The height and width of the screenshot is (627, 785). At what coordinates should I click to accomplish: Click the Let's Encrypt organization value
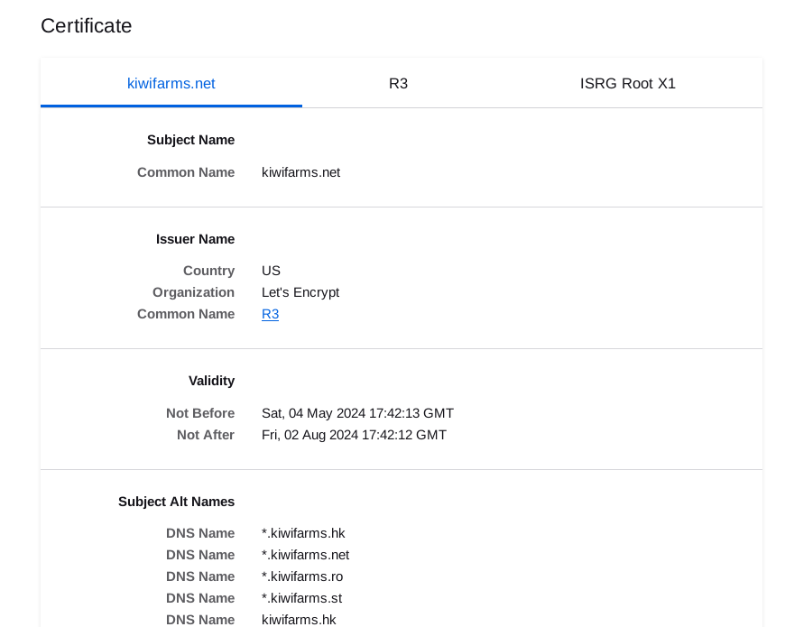coord(300,292)
